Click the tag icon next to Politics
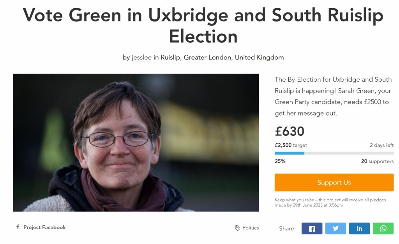The width and height of the screenshot is (399, 244). click(x=237, y=228)
